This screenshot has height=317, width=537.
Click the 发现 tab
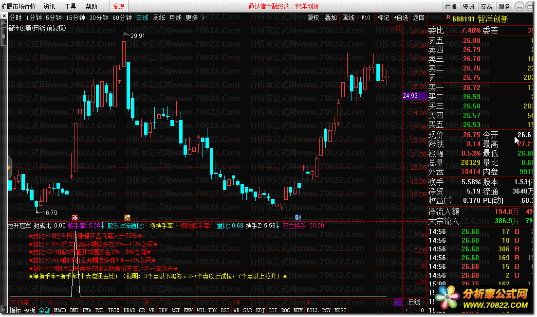pos(118,6)
